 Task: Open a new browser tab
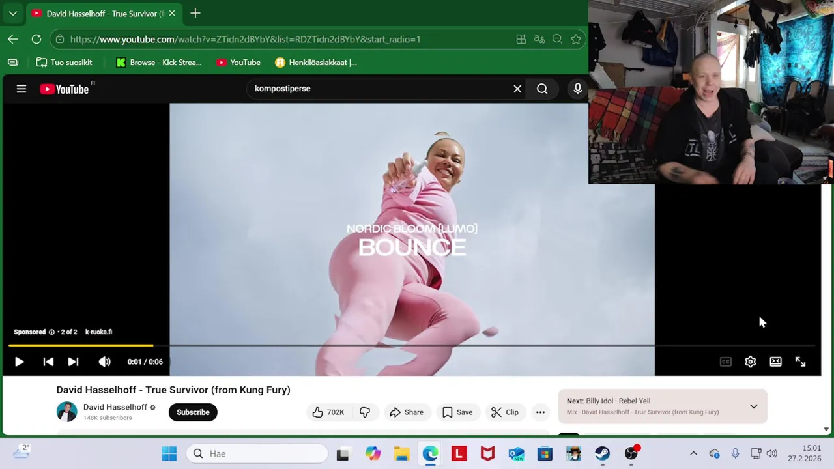(x=195, y=13)
